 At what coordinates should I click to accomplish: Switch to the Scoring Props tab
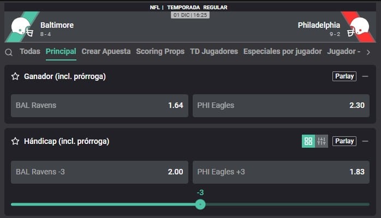coord(160,51)
